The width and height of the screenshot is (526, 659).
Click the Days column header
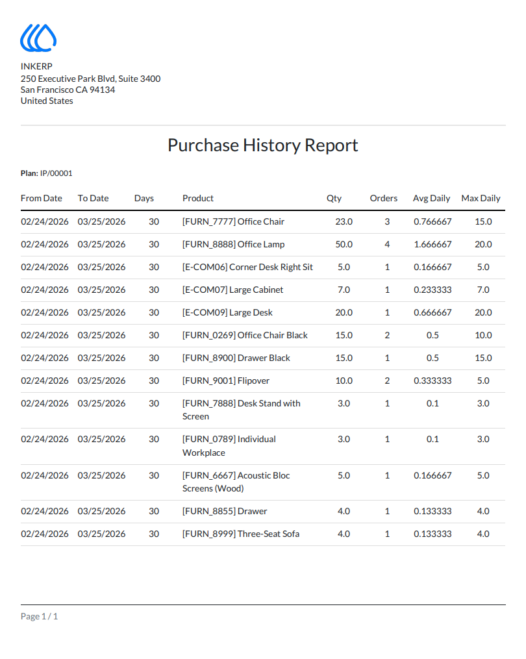144,199
